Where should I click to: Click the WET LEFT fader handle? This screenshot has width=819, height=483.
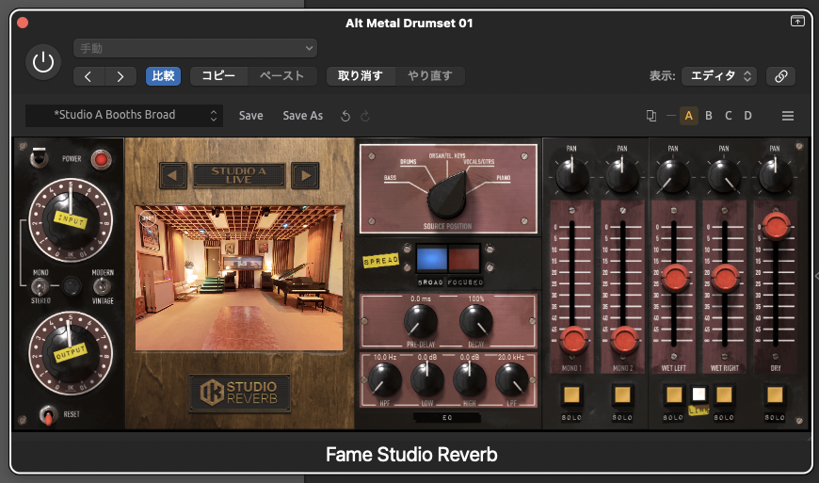pos(674,277)
